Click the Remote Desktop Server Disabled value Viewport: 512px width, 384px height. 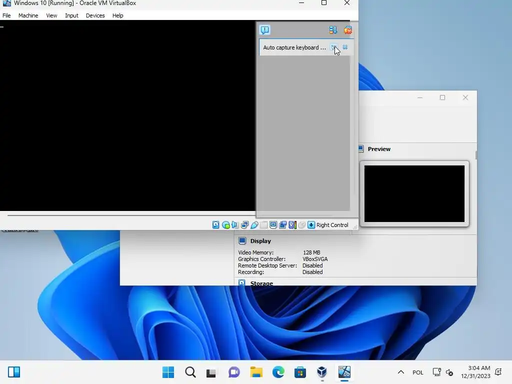312,265
